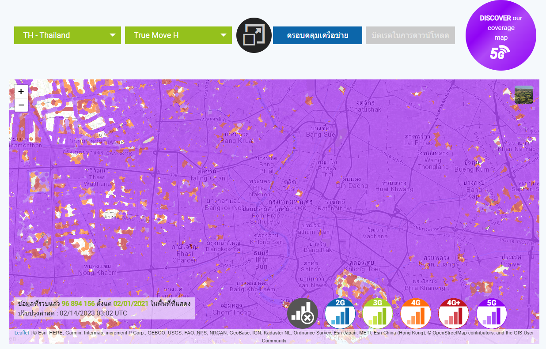Open the True Move H operator dropdown
The height and width of the screenshot is (349, 546).
click(x=178, y=35)
